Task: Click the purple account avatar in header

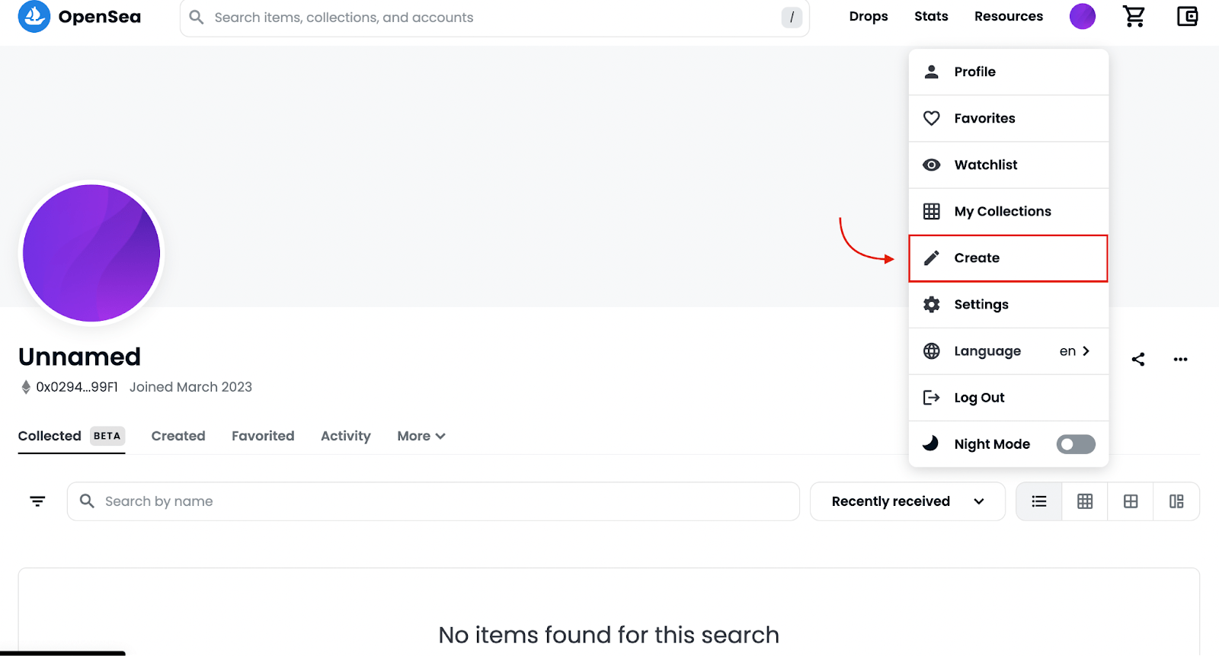Action: 1082,16
